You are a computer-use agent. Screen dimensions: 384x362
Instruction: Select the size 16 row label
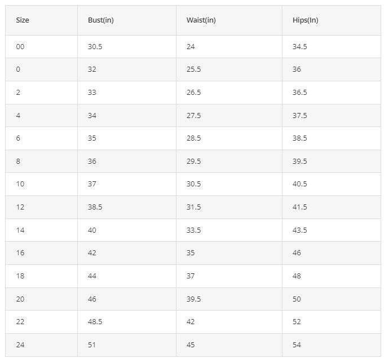click(x=20, y=253)
